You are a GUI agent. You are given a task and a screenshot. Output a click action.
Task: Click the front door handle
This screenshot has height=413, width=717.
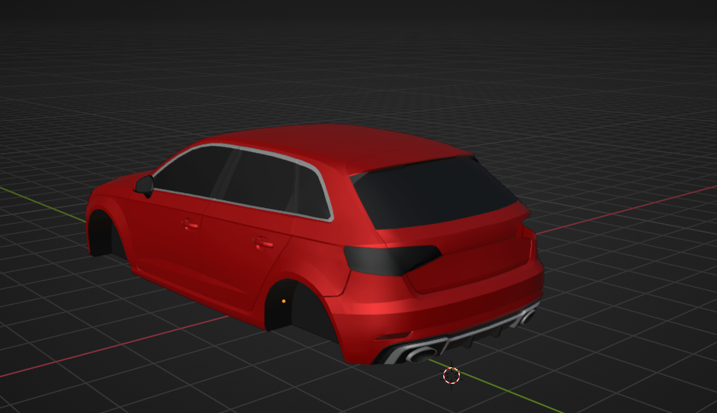tap(190, 225)
